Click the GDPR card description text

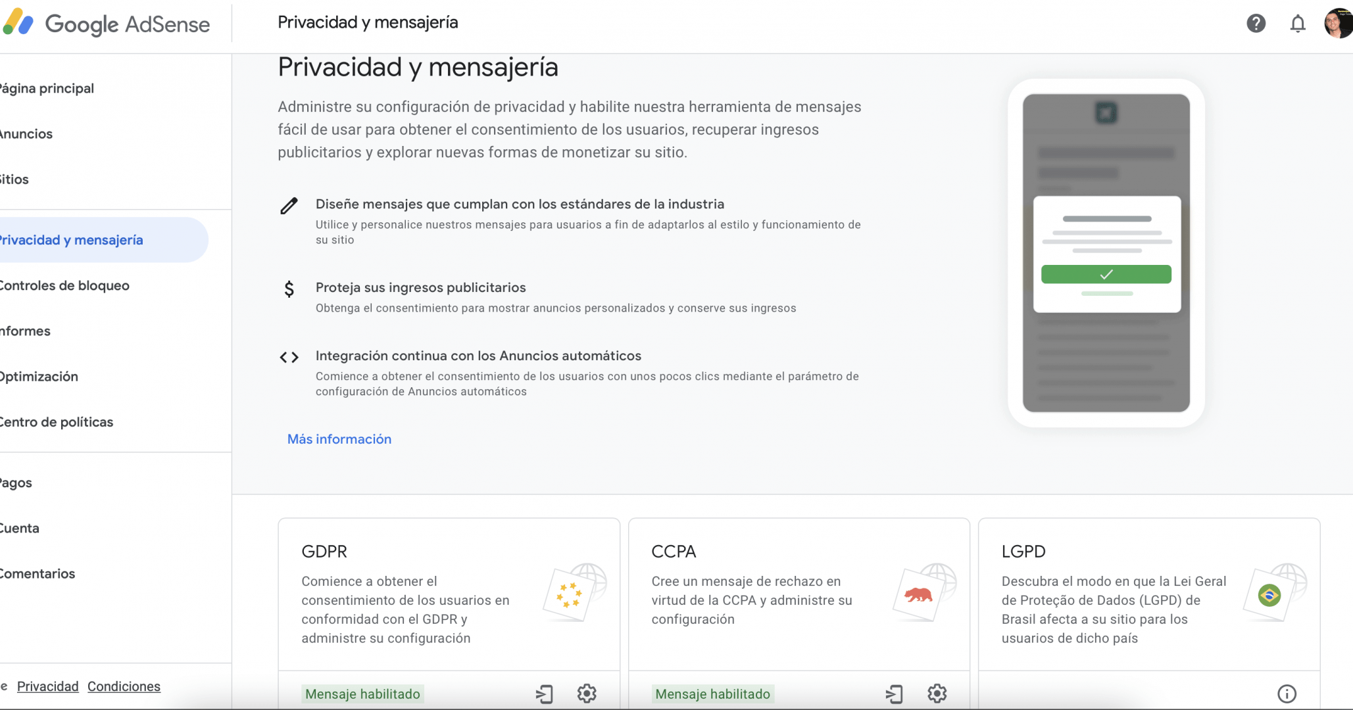pyautogui.click(x=405, y=609)
